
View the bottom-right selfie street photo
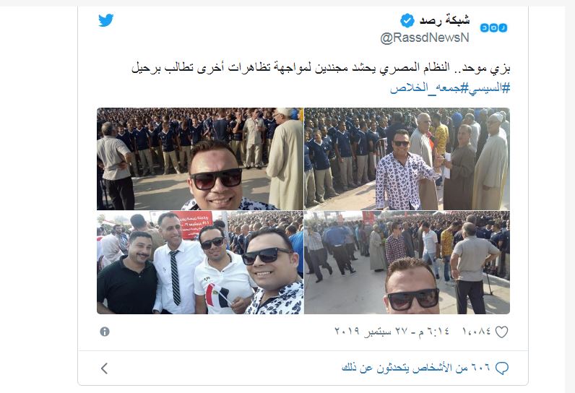coord(407,262)
